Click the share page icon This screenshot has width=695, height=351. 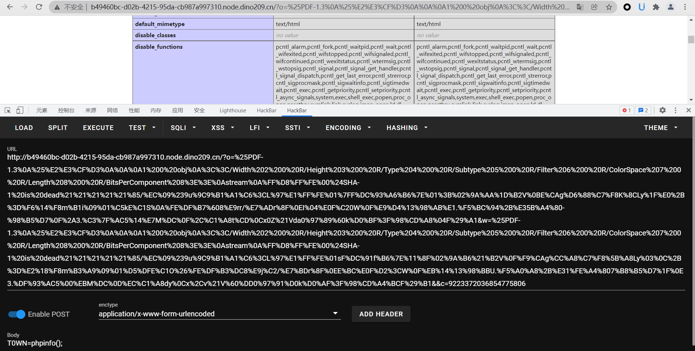pyautogui.click(x=594, y=7)
